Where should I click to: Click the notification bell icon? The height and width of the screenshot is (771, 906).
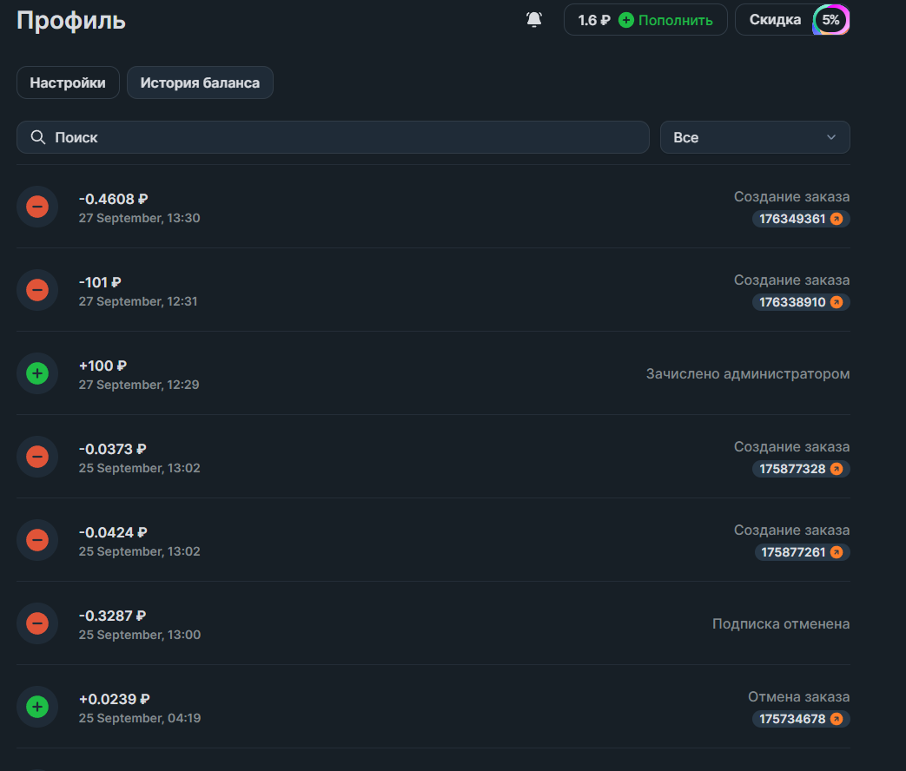(534, 19)
